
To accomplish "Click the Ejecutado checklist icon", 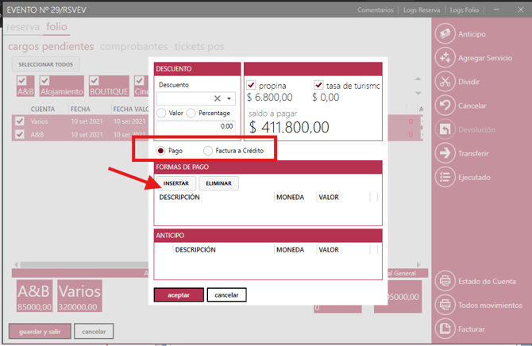I will point(445,177).
